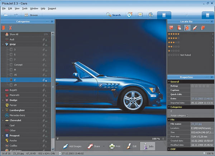Open the Window menu
Screen dimensions: 215x156
pyautogui.click(x=34, y=9)
